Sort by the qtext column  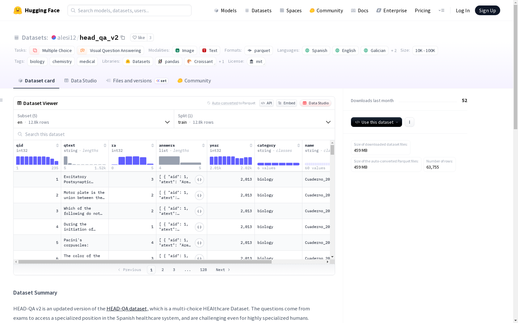point(105,145)
